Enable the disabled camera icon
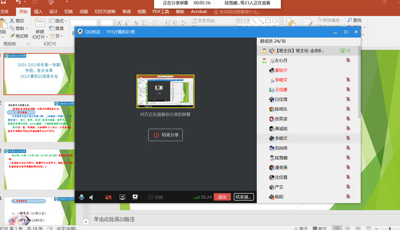Screen dimensions: 400x230 click(108, 197)
